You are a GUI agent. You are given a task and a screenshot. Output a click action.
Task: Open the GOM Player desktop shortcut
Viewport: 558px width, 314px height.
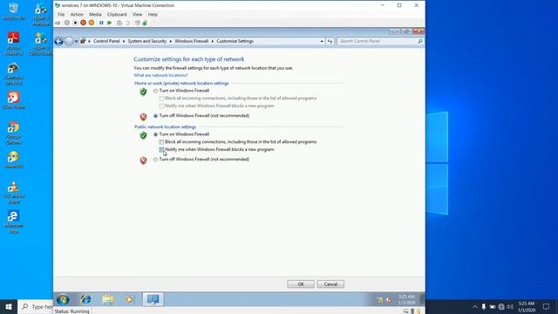14,100
